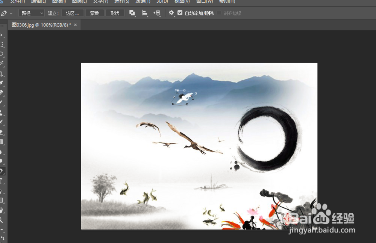376x243 pixels.
Task: Close the 图0306.jpg document tab
Action: pos(75,25)
